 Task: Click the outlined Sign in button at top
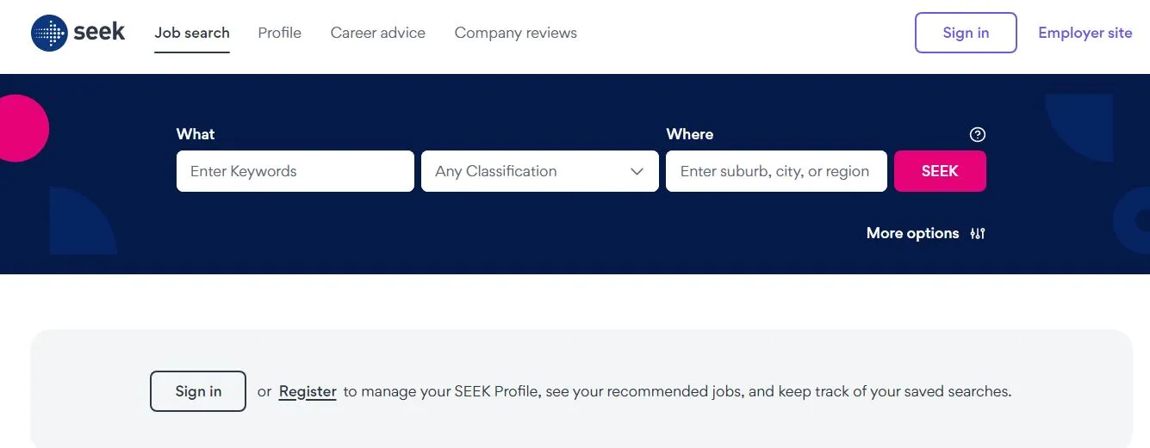pos(966,33)
